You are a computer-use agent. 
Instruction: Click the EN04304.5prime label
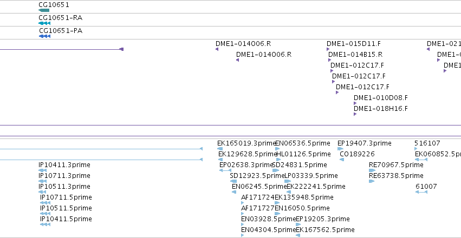269,230
